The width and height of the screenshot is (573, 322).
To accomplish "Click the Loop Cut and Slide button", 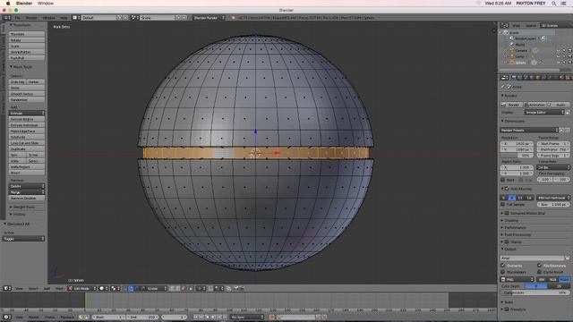I will (x=27, y=143).
